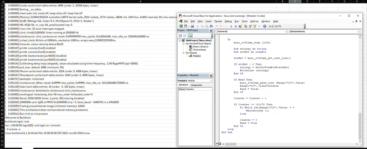Click the '~ # uname -a' cell

pyautogui.click(x=141, y=129)
